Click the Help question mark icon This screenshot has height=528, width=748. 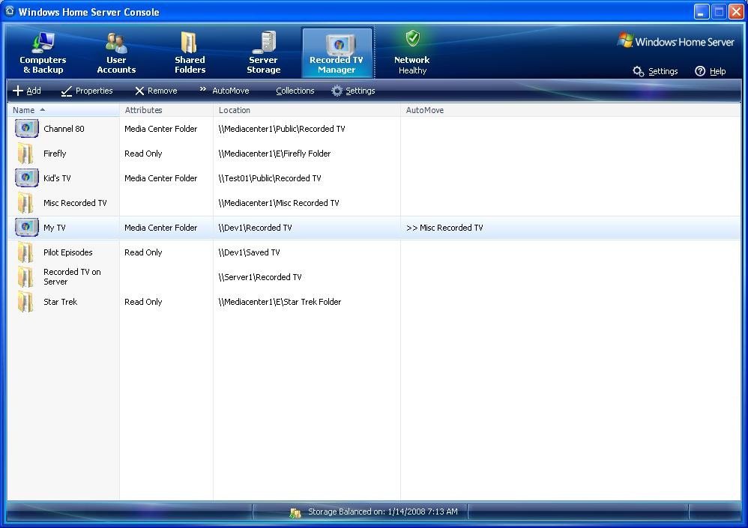click(x=700, y=71)
